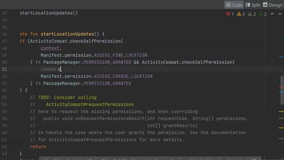
Task: Click the underlined context parameter on line 48
Action: [50, 48]
